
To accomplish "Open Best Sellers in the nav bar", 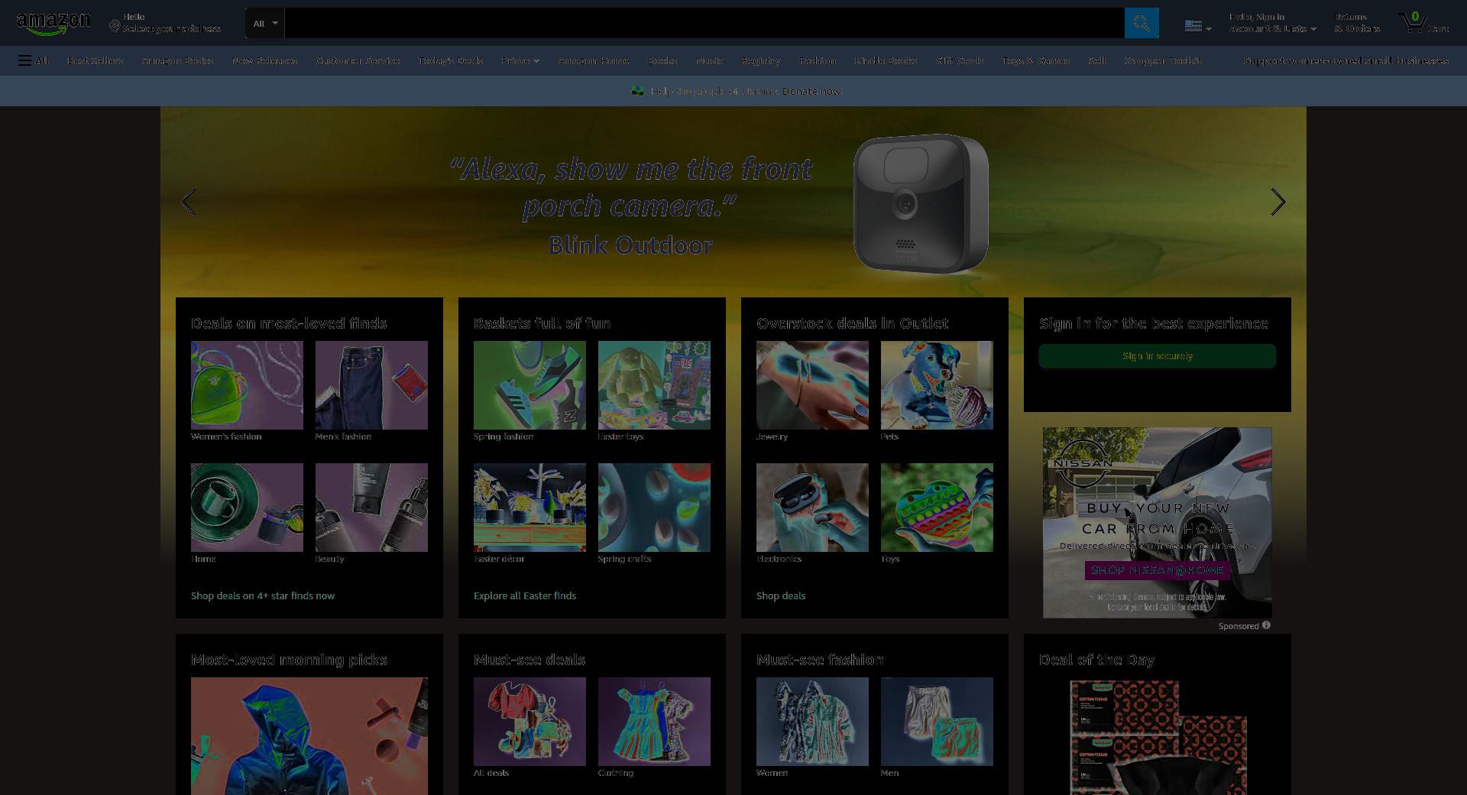I will click(x=95, y=60).
